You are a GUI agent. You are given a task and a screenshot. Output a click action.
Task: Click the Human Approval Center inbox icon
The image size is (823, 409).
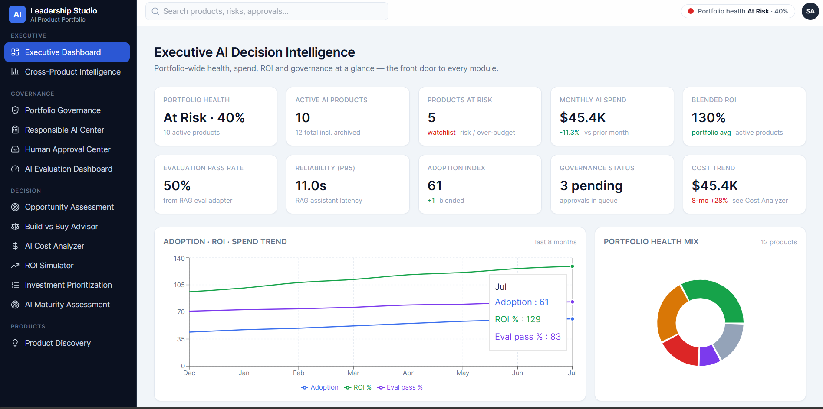click(x=15, y=149)
